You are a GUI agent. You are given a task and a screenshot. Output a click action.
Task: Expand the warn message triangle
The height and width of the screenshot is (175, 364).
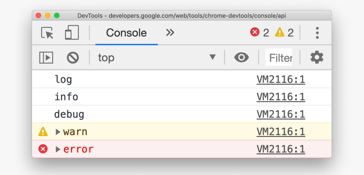pos(58,132)
